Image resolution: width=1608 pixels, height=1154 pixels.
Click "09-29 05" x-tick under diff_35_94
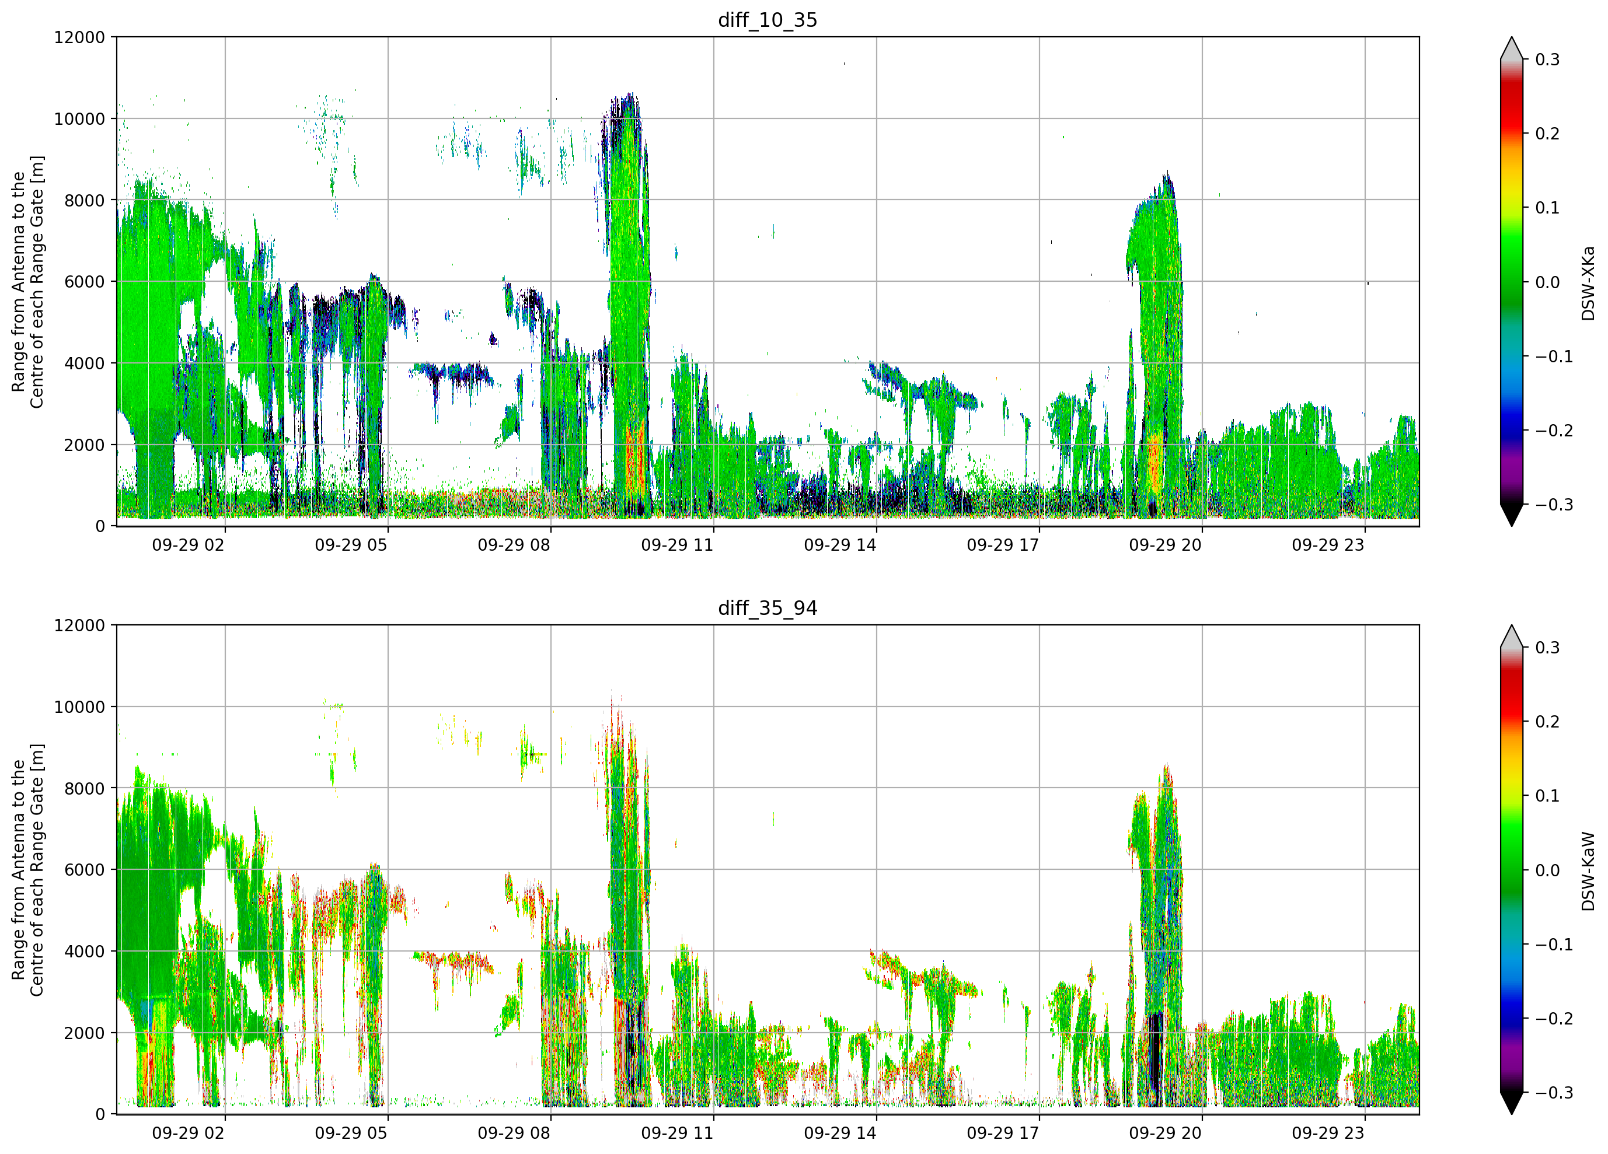351,1134
